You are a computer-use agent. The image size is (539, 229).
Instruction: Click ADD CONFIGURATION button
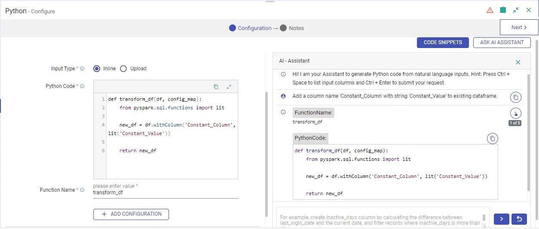pyautogui.click(x=131, y=214)
